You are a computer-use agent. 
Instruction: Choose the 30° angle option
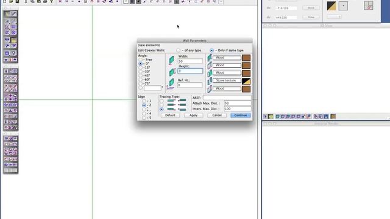tap(141, 72)
